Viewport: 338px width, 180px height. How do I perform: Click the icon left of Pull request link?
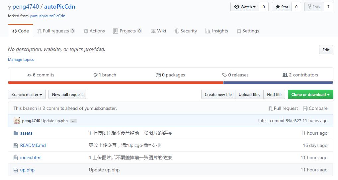click(270, 109)
